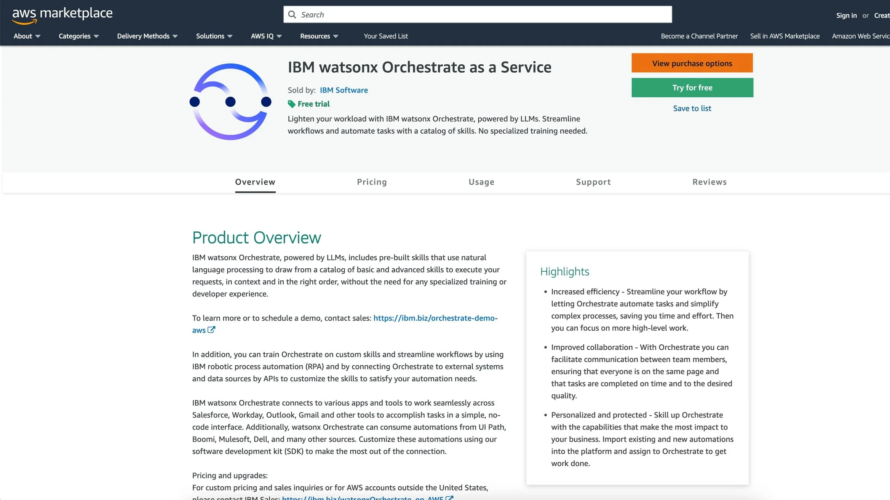This screenshot has height=500, width=890.
Task: Select the Usage tab
Action: pos(481,182)
